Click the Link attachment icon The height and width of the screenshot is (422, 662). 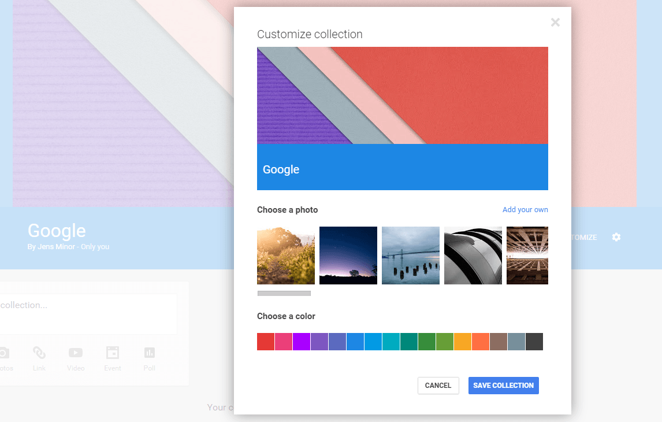click(39, 353)
